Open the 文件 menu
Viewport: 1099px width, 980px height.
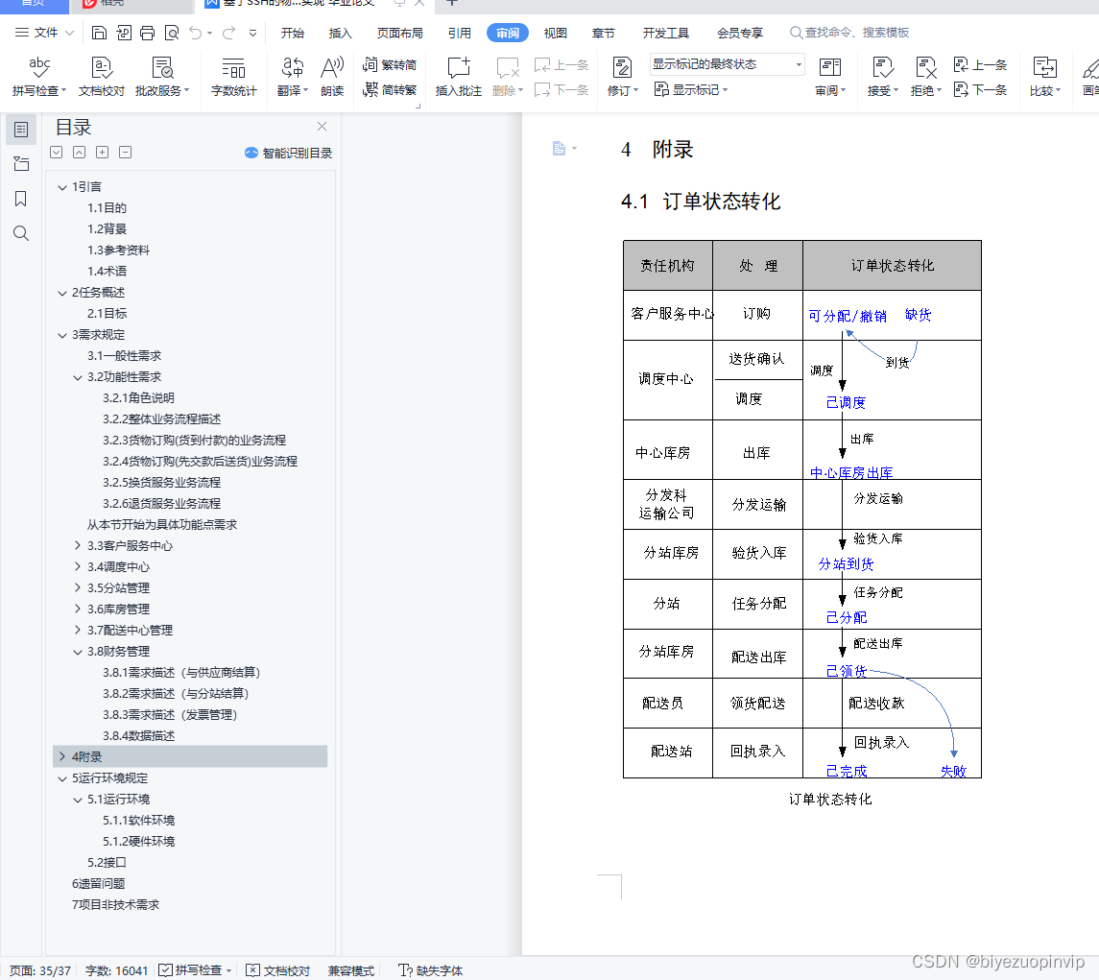tap(42, 32)
